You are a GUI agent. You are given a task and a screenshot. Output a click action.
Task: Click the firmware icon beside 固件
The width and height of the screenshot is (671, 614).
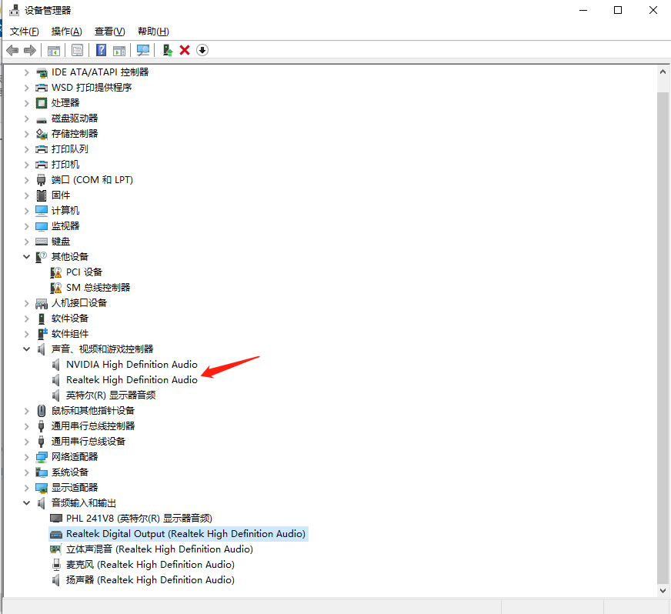coord(42,195)
